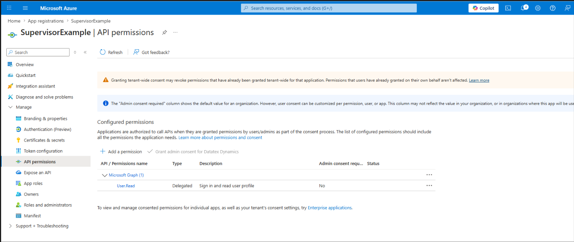The height and width of the screenshot is (242, 574).
Task: Open Learn more about permissions and consent
Action: coord(220,138)
